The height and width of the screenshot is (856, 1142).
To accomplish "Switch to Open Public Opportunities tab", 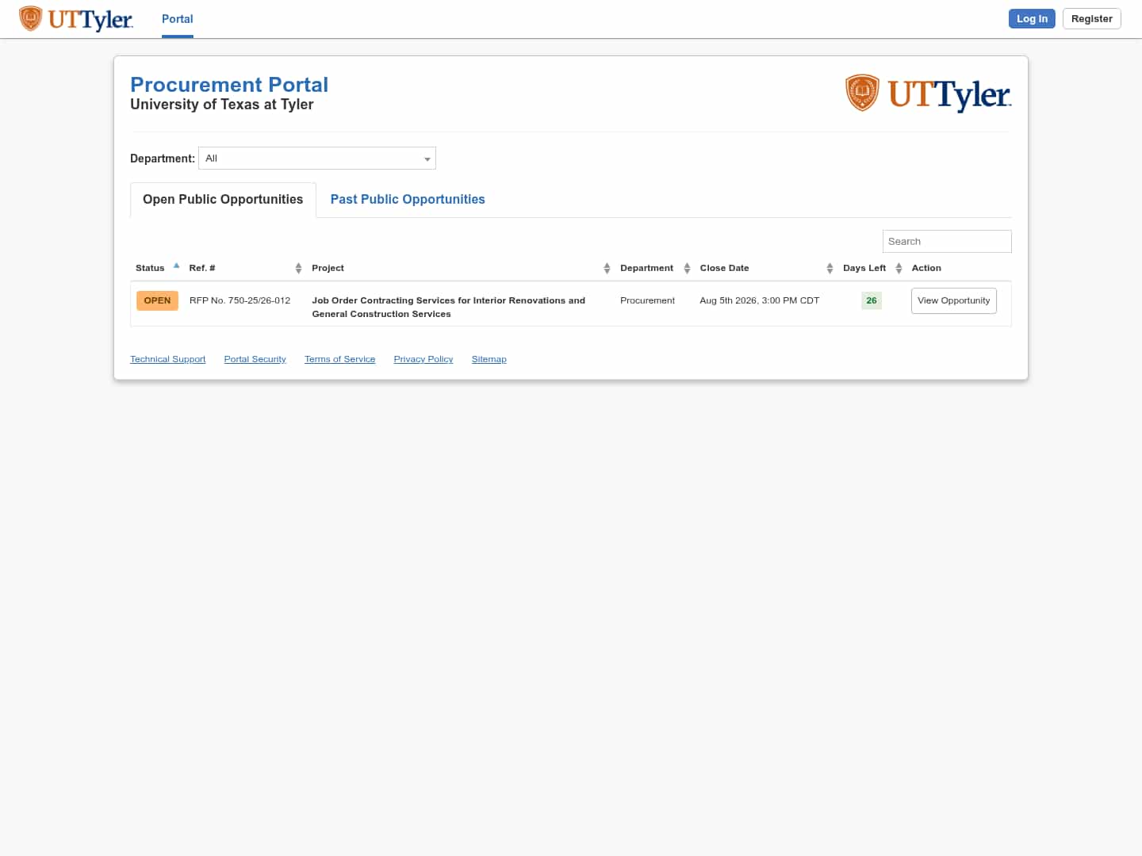I will tap(223, 200).
